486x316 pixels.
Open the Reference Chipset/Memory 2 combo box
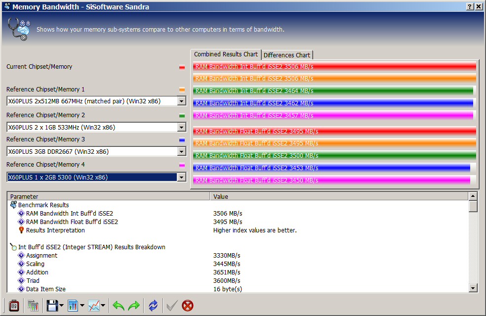coord(96,127)
